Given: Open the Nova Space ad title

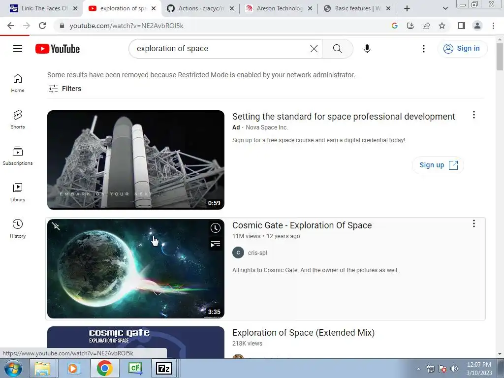Looking at the screenshot, I should (344, 116).
